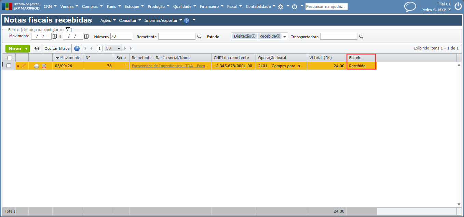Open the page size 50 dropdown
This screenshot has height=217, width=464.
[x=113, y=48]
